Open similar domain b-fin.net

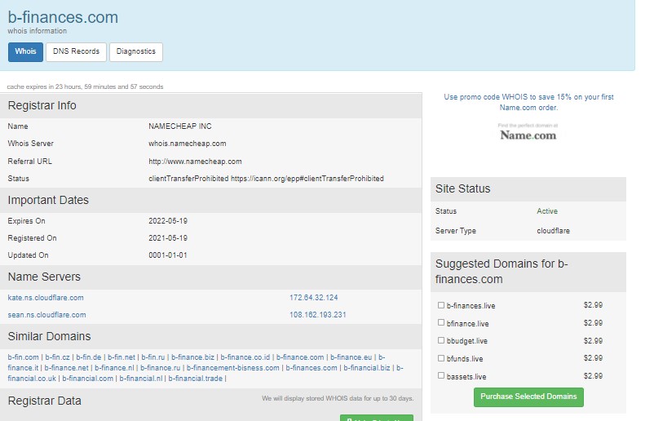[122, 357]
